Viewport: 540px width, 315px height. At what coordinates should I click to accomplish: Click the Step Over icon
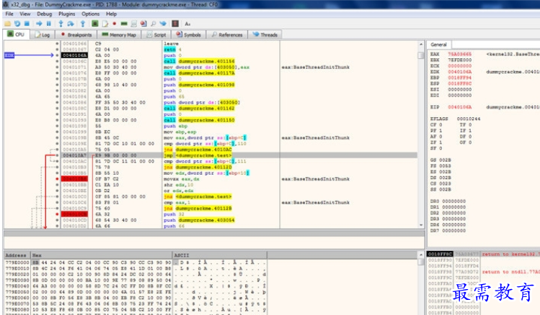click(71, 24)
